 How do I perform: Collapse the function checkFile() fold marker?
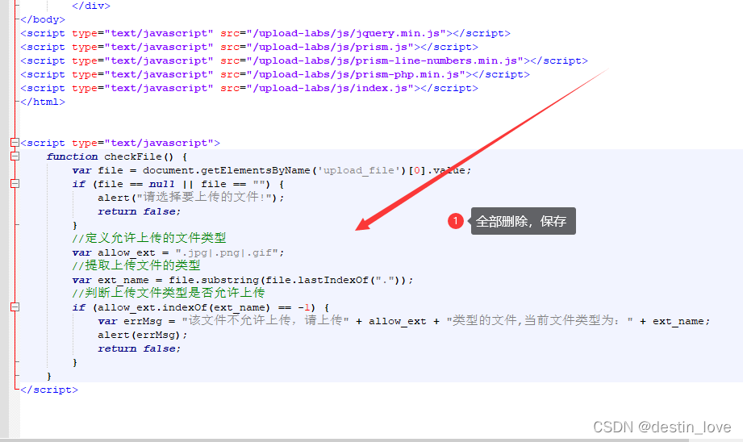[15, 156]
